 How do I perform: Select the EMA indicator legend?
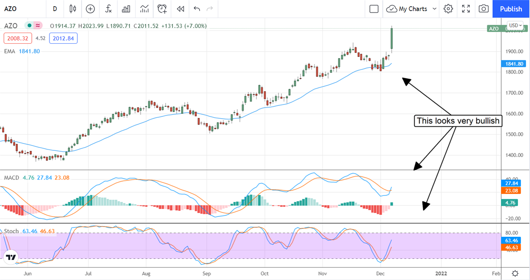tap(10, 51)
